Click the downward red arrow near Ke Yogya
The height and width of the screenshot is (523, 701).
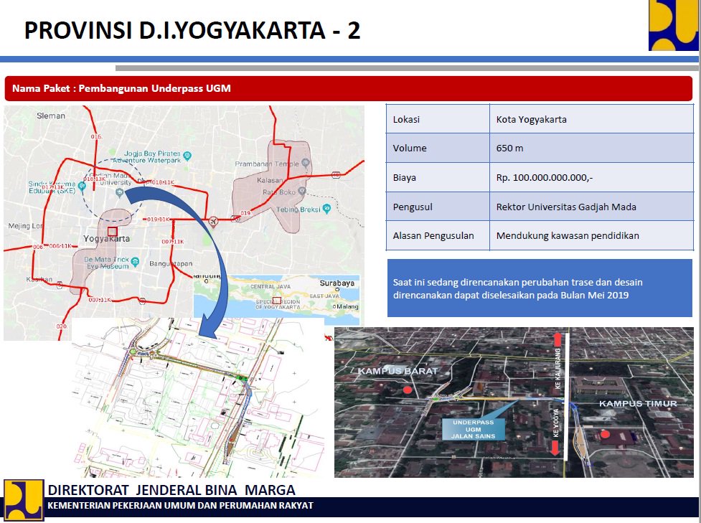[555, 448]
